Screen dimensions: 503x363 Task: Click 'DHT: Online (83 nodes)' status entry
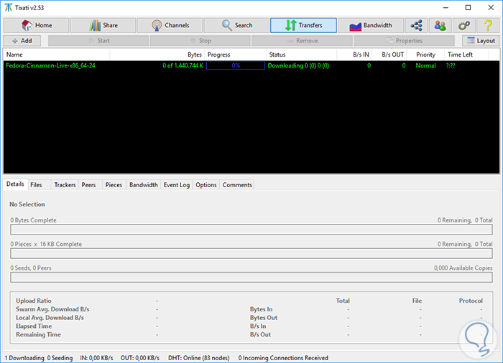pos(199,358)
